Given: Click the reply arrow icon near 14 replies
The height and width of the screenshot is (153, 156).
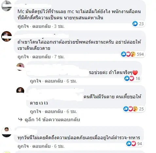Looking at the screenshot, I should pos(20,120).
